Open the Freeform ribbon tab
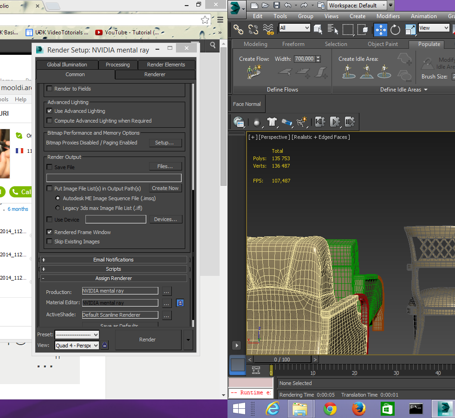The image size is (455, 418). coord(293,44)
